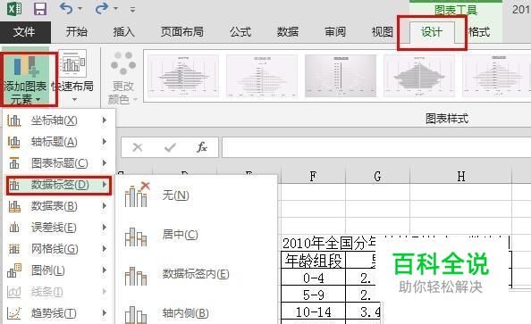Open 趋势线(T) submenu

pyautogui.click(x=58, y=313)
